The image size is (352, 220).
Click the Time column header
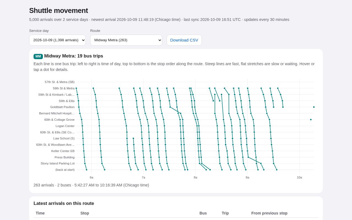tap(40, 213)
